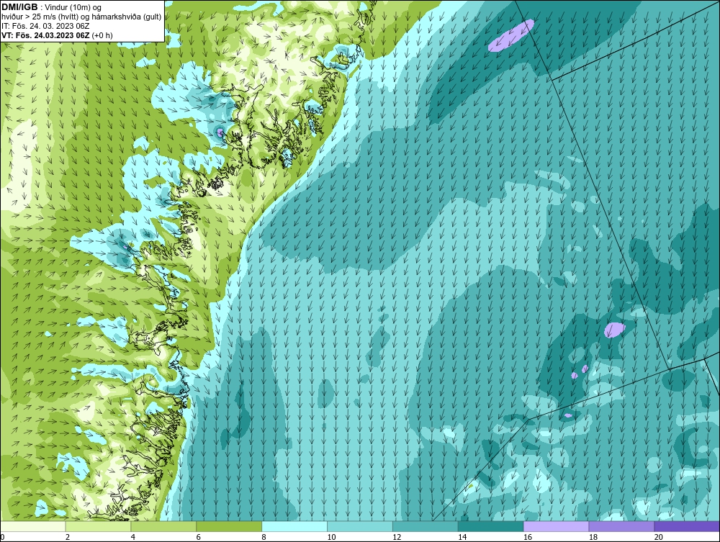Viewport: 720px width, 542px height.
Task: Click the legend label '2'
Action: pos(68,537)
